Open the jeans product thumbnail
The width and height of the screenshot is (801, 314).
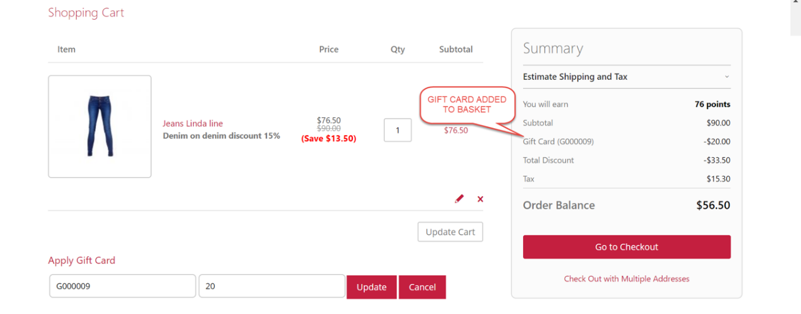tap(100, 126)
